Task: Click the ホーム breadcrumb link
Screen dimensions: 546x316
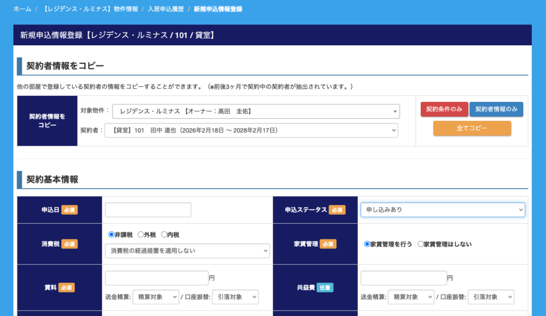Action: (22, 10)
